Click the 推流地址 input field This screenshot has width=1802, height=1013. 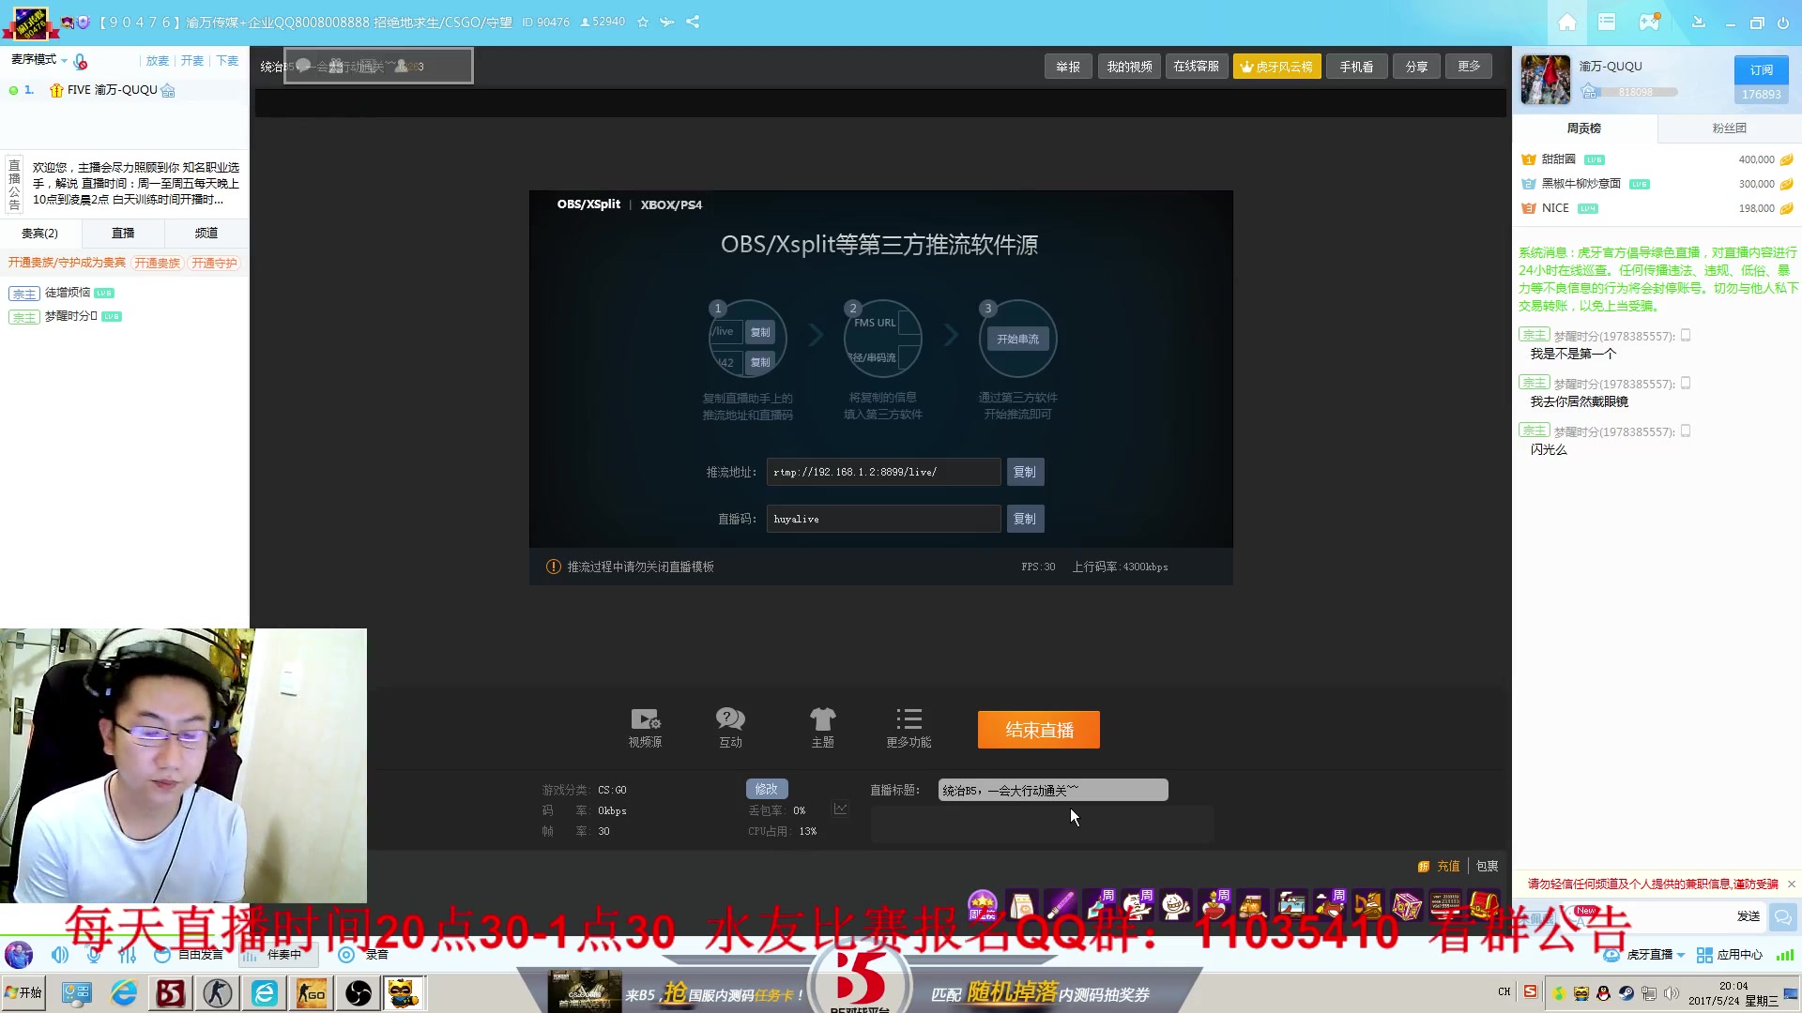pyautogui.click(x=883, y=472)
